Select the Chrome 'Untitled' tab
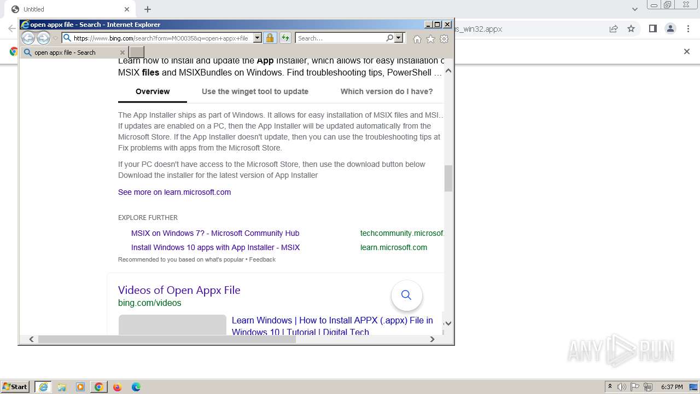 click(x=70, y=9)
